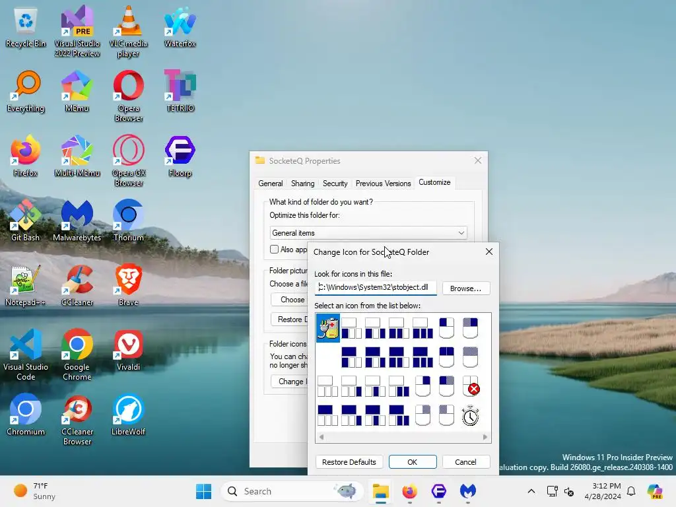Open Opera Browser shortcut

tap(129, 96)
